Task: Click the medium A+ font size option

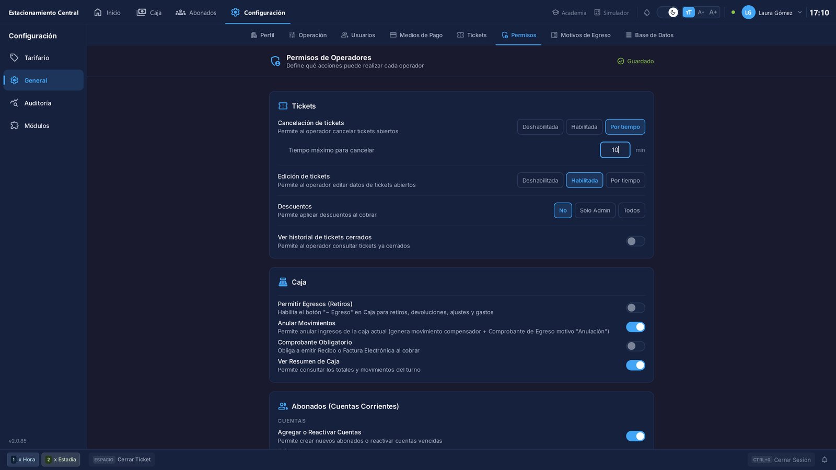Action: coord(701,13)
